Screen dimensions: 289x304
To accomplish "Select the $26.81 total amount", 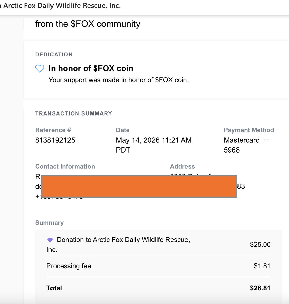I will (x=260, y=288).
